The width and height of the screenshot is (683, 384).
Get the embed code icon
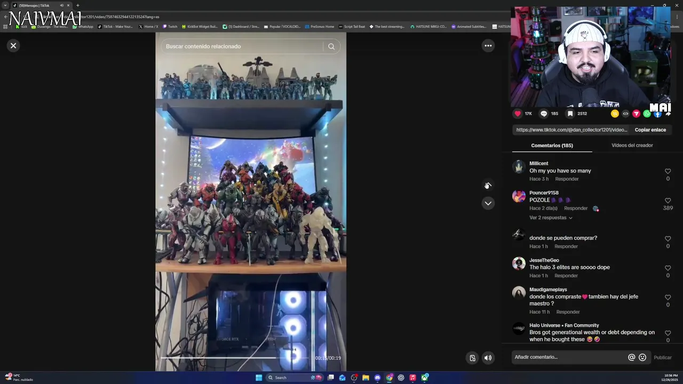[x=625, y=114]
